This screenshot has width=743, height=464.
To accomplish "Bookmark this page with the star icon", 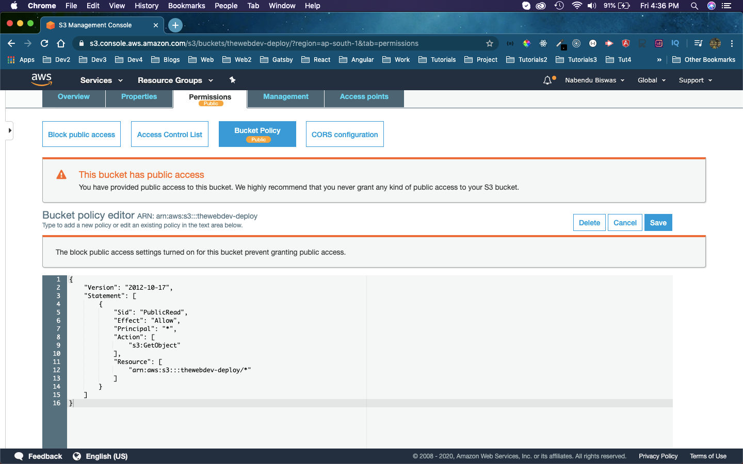I will tap(490, 43).
